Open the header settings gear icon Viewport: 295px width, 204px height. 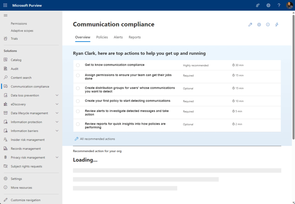(x=268, y=5)
